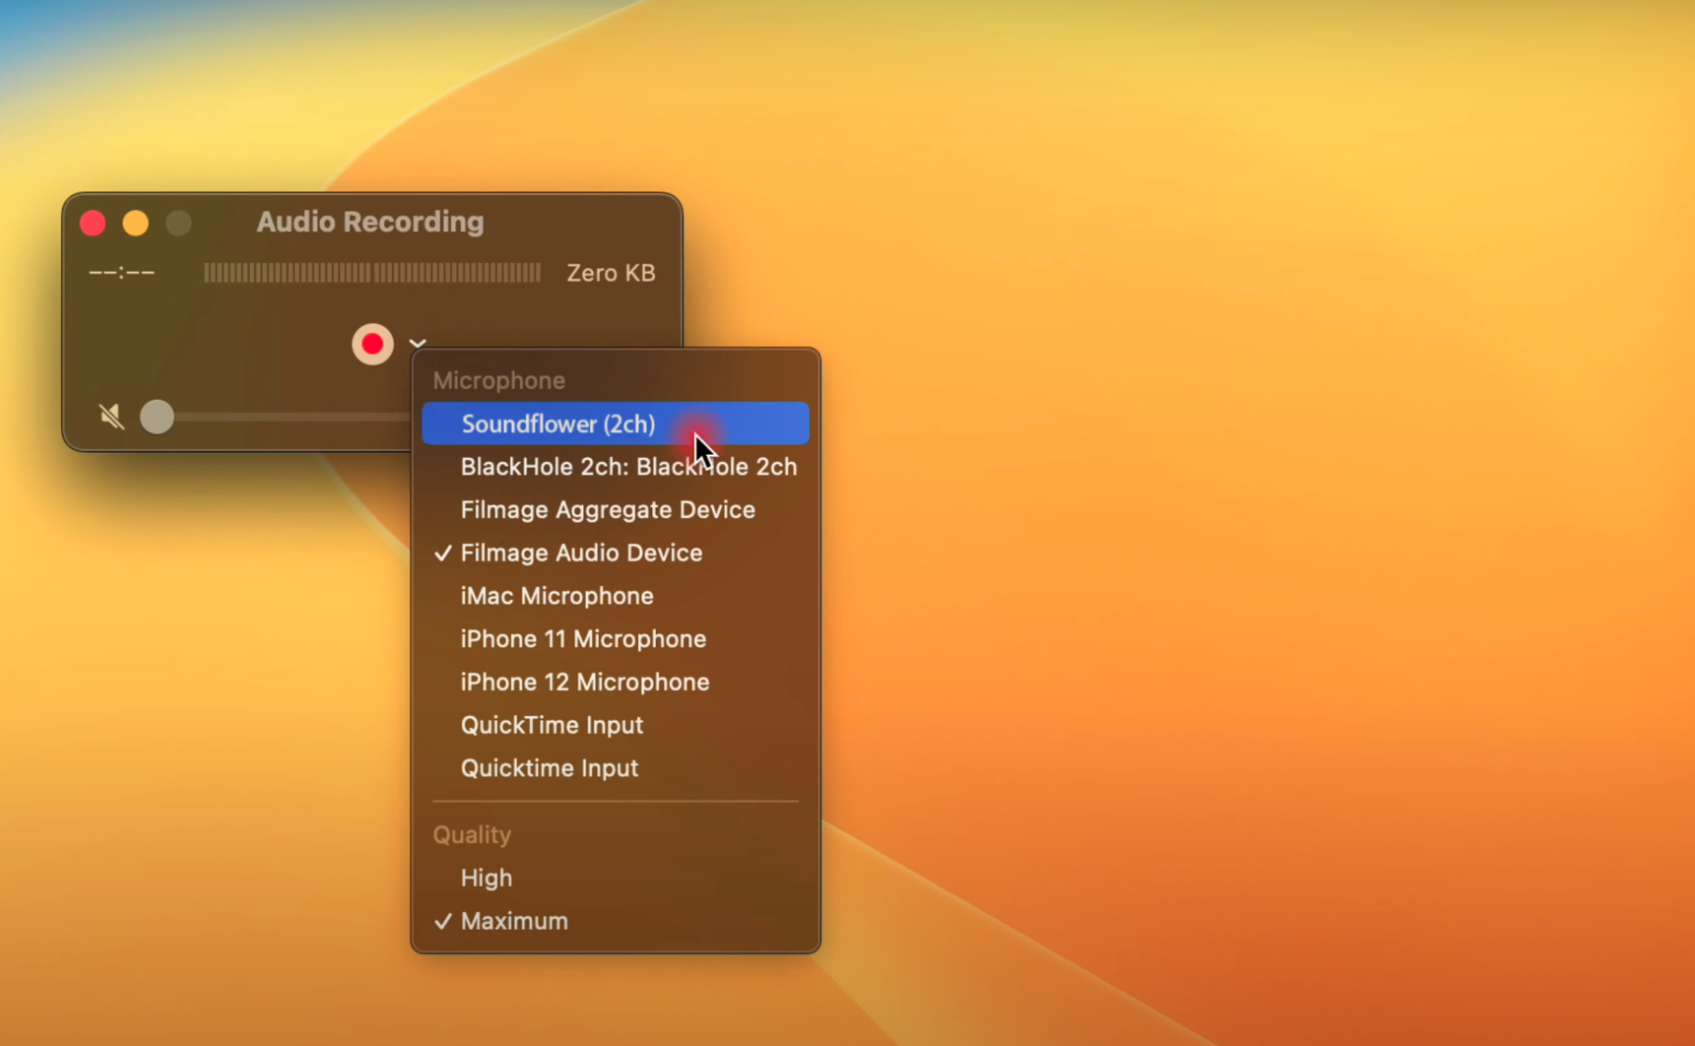Image resolution: width=1695 pixels, height=1046 pixels.
Task: Set recording quality to High
Action: tap(616, 878)
